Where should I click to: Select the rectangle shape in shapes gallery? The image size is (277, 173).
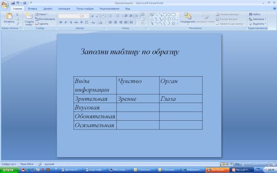point(165,15)
